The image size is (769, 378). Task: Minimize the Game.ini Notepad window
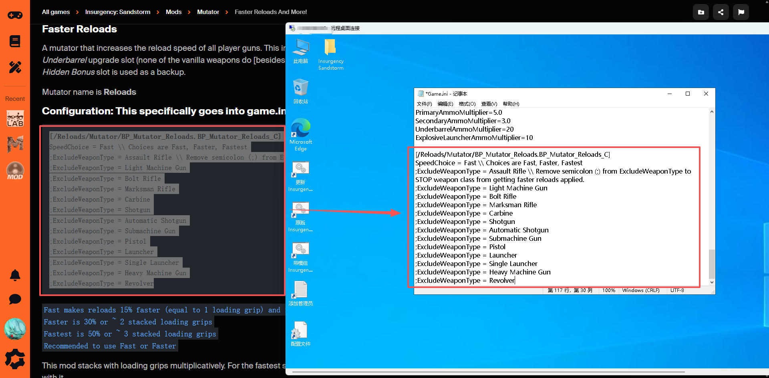click(669, 94)
